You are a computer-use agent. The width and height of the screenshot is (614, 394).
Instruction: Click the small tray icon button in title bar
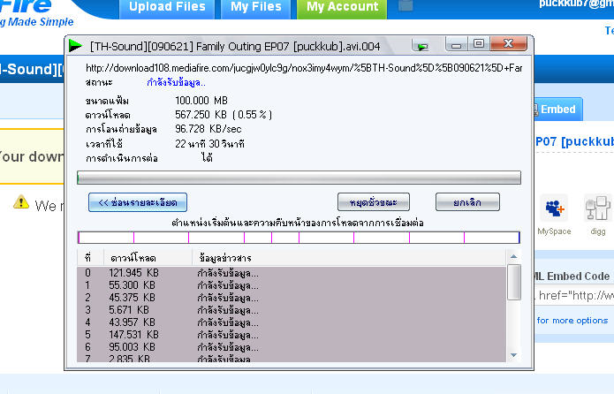pyautogui.click(x=421, y=46)
